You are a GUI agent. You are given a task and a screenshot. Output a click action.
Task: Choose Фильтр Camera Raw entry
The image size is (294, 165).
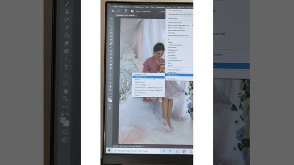click(x=179, y=27)
